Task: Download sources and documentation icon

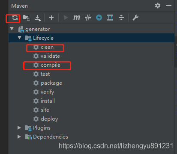Action: 38,18
